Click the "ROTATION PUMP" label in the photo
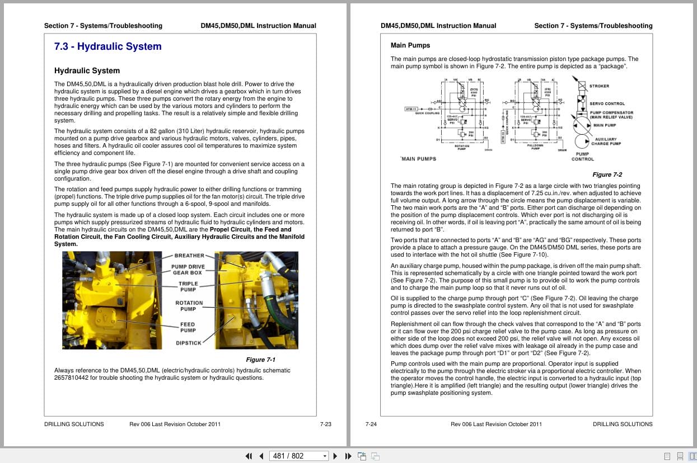This screenshot has width=697, height=463. point(189,306)
